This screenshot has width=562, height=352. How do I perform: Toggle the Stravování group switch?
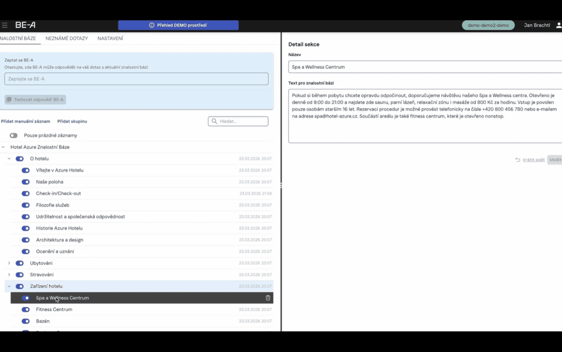tap(20, 275)
